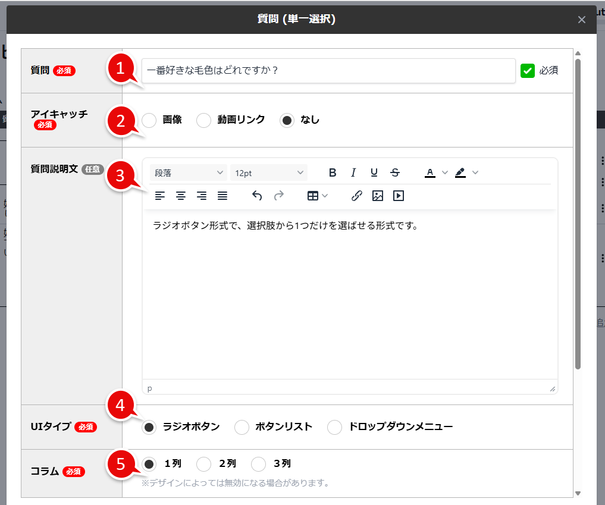The width and height of the screenshot is (605, 505).
Task: Insert a hyperlink using the link icon
Action: click(x=356, y=195)
